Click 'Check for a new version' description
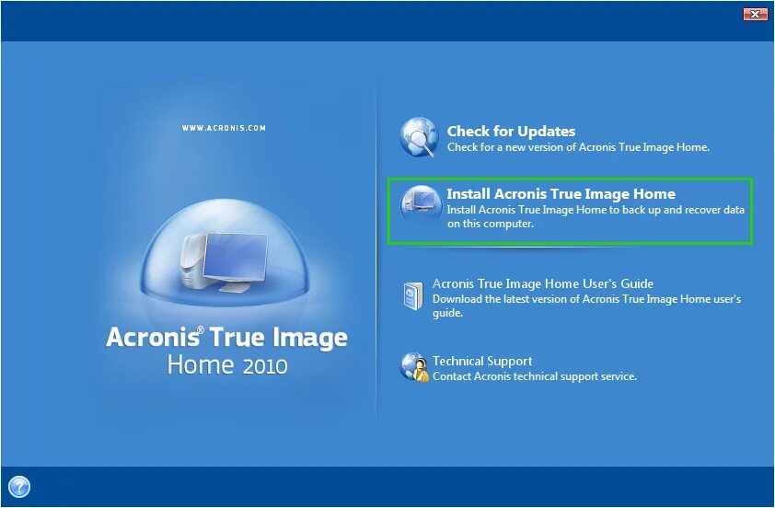This screenshot has height=508, width=775. (x=578, y=147)
